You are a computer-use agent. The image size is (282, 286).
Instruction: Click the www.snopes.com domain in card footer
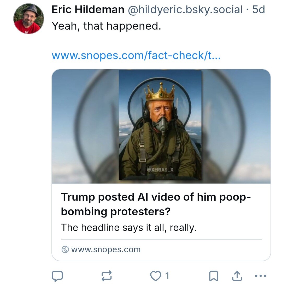coord(106,250)
